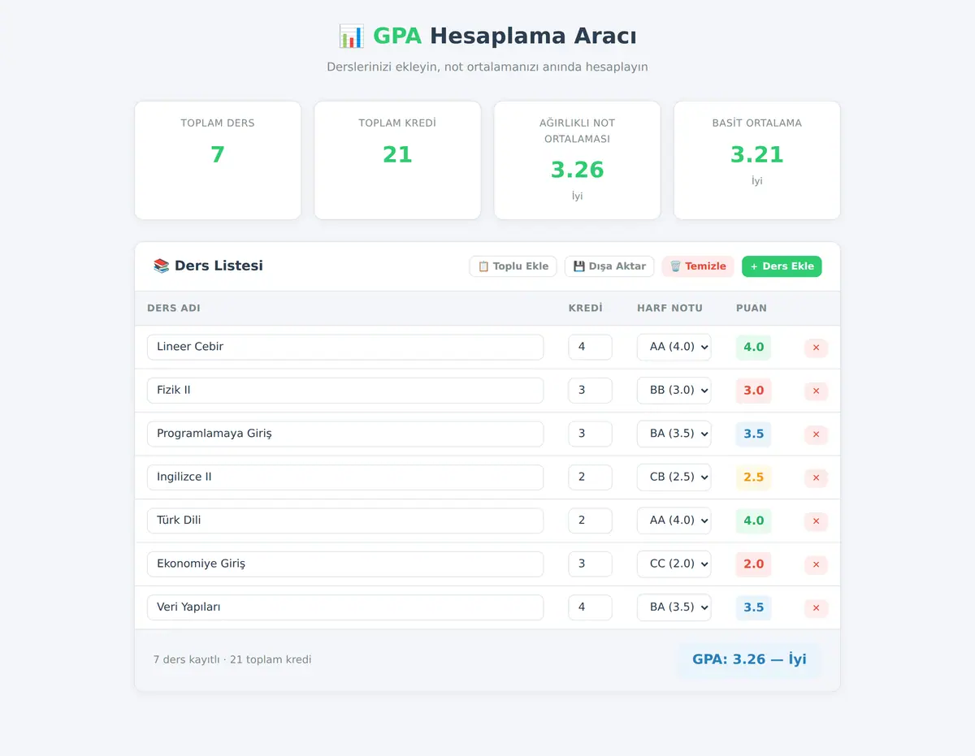Delete the Türk Dili row
The height and width of the screenshot is (756, 975).
point(816,521)
